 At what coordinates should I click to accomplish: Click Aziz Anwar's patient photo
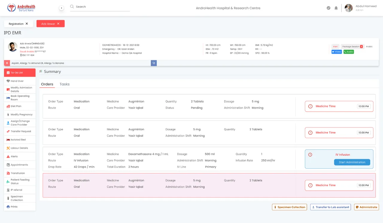(x=13, y=47)
